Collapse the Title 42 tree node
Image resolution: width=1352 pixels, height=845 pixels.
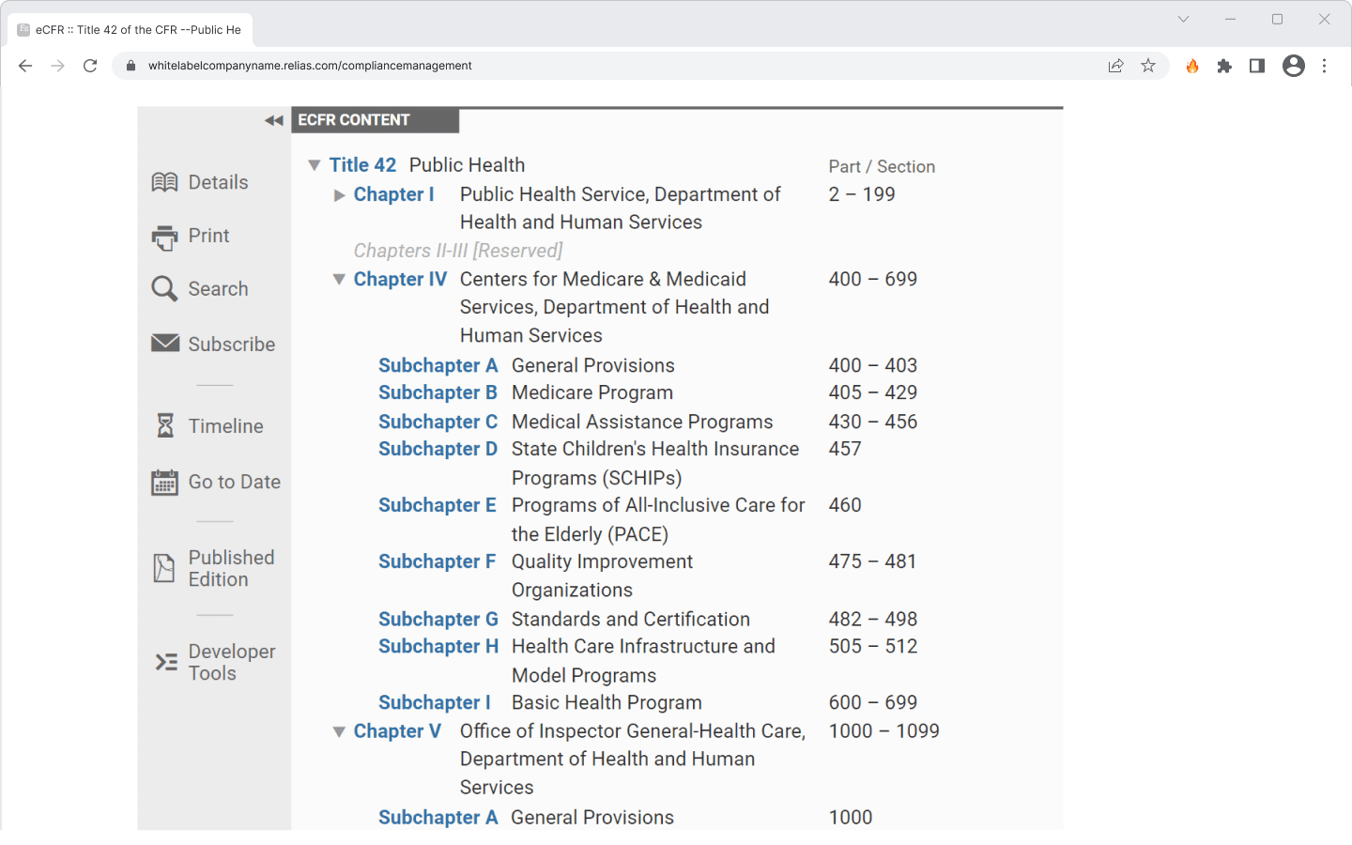(315, 165)
